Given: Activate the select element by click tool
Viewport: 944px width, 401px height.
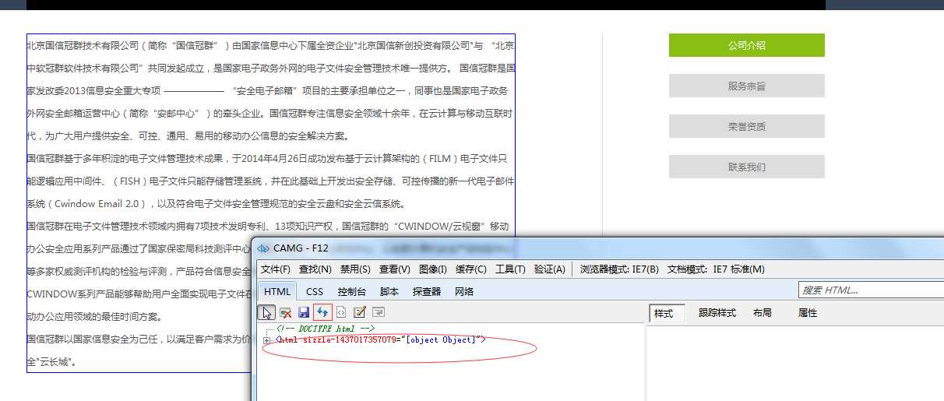Looking at the screenshot, I should tap(268, 312).
